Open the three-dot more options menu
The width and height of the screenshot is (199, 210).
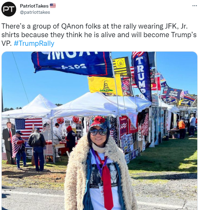pos(195,6)
